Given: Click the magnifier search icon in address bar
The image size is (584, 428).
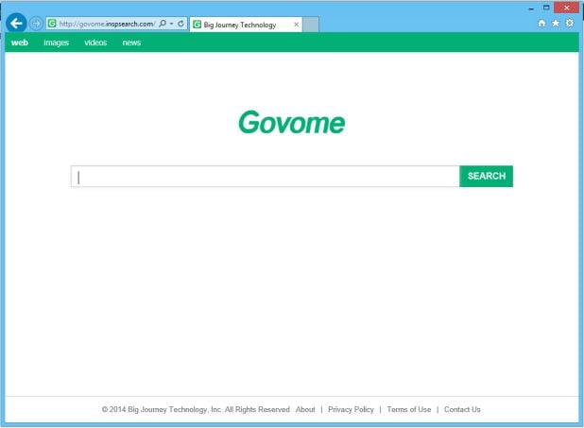Looking at the screenshot, I should 163,24.
